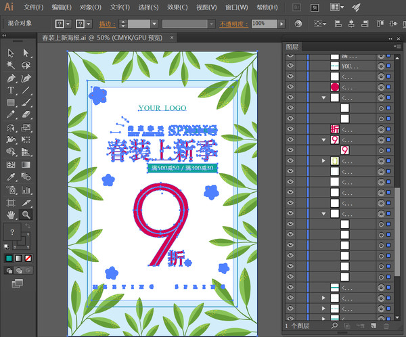This screenshot has height=337, width=406.
Task: Pick the Line Segment tool
Action: pos(26,90)
